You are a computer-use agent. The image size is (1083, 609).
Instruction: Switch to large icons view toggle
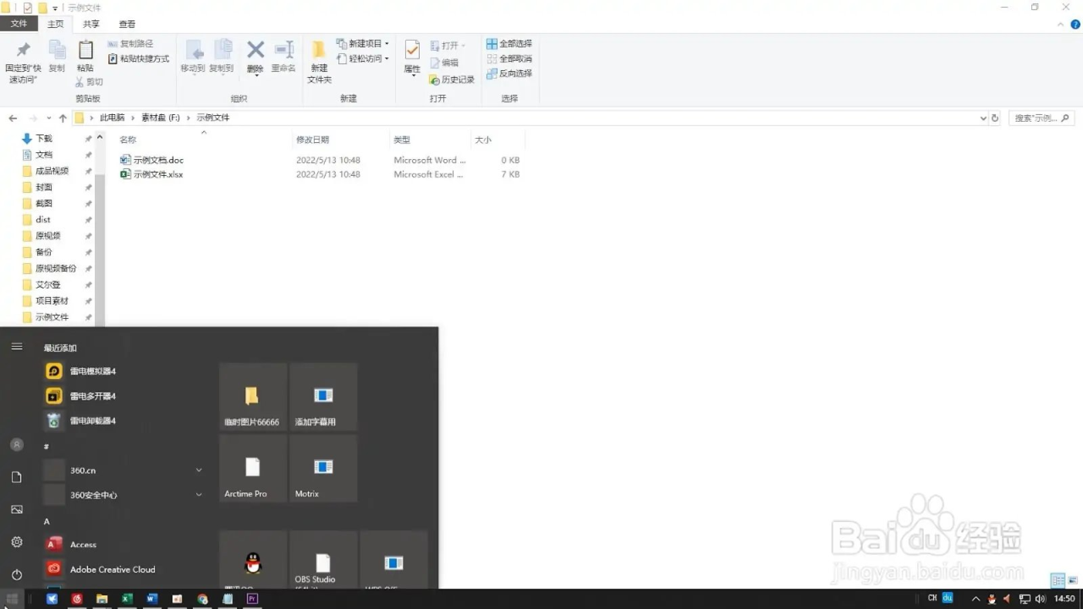point(1072,580)
